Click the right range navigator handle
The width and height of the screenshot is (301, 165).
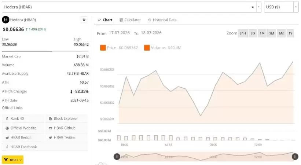point(295,157)
